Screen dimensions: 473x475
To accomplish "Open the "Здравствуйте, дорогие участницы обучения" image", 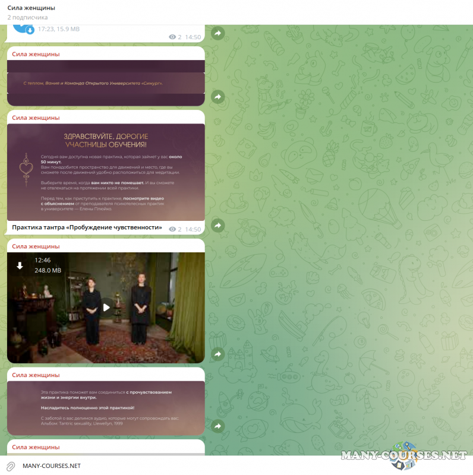I will 106,172.
